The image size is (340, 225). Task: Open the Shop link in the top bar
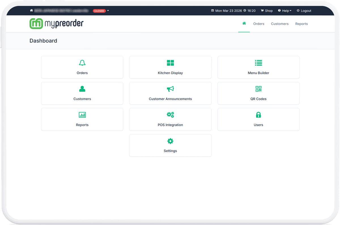(267, 10)
